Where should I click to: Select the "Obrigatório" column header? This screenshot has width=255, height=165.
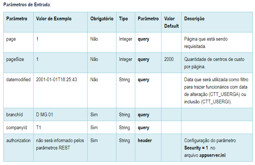pyautogui.click(x=102, y=19)
